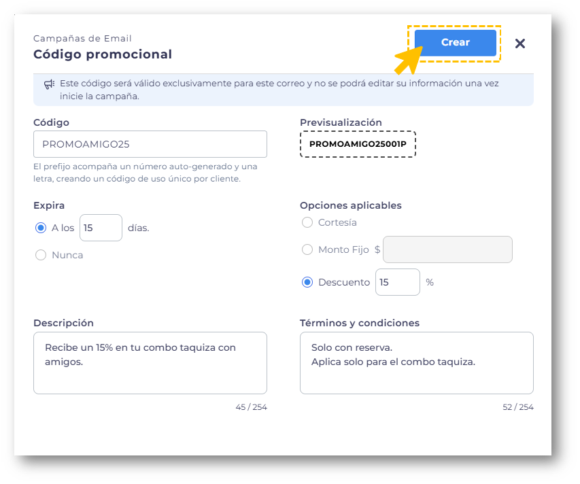Viewport: 580px width, 484px height.
Task: Select the "A los" days expiration option
Action: (41, 228)
